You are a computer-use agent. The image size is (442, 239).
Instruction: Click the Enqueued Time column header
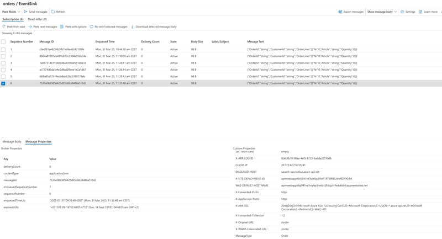click(105, 41)
